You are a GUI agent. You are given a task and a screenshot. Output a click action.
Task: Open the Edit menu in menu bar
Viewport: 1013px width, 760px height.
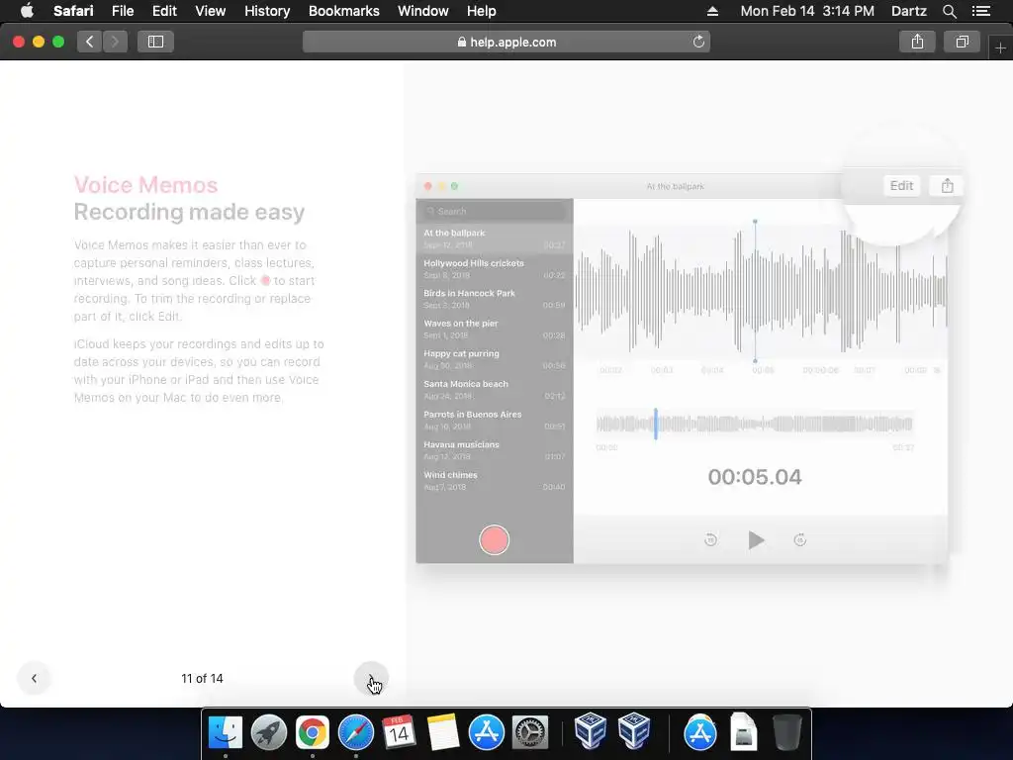164,11
